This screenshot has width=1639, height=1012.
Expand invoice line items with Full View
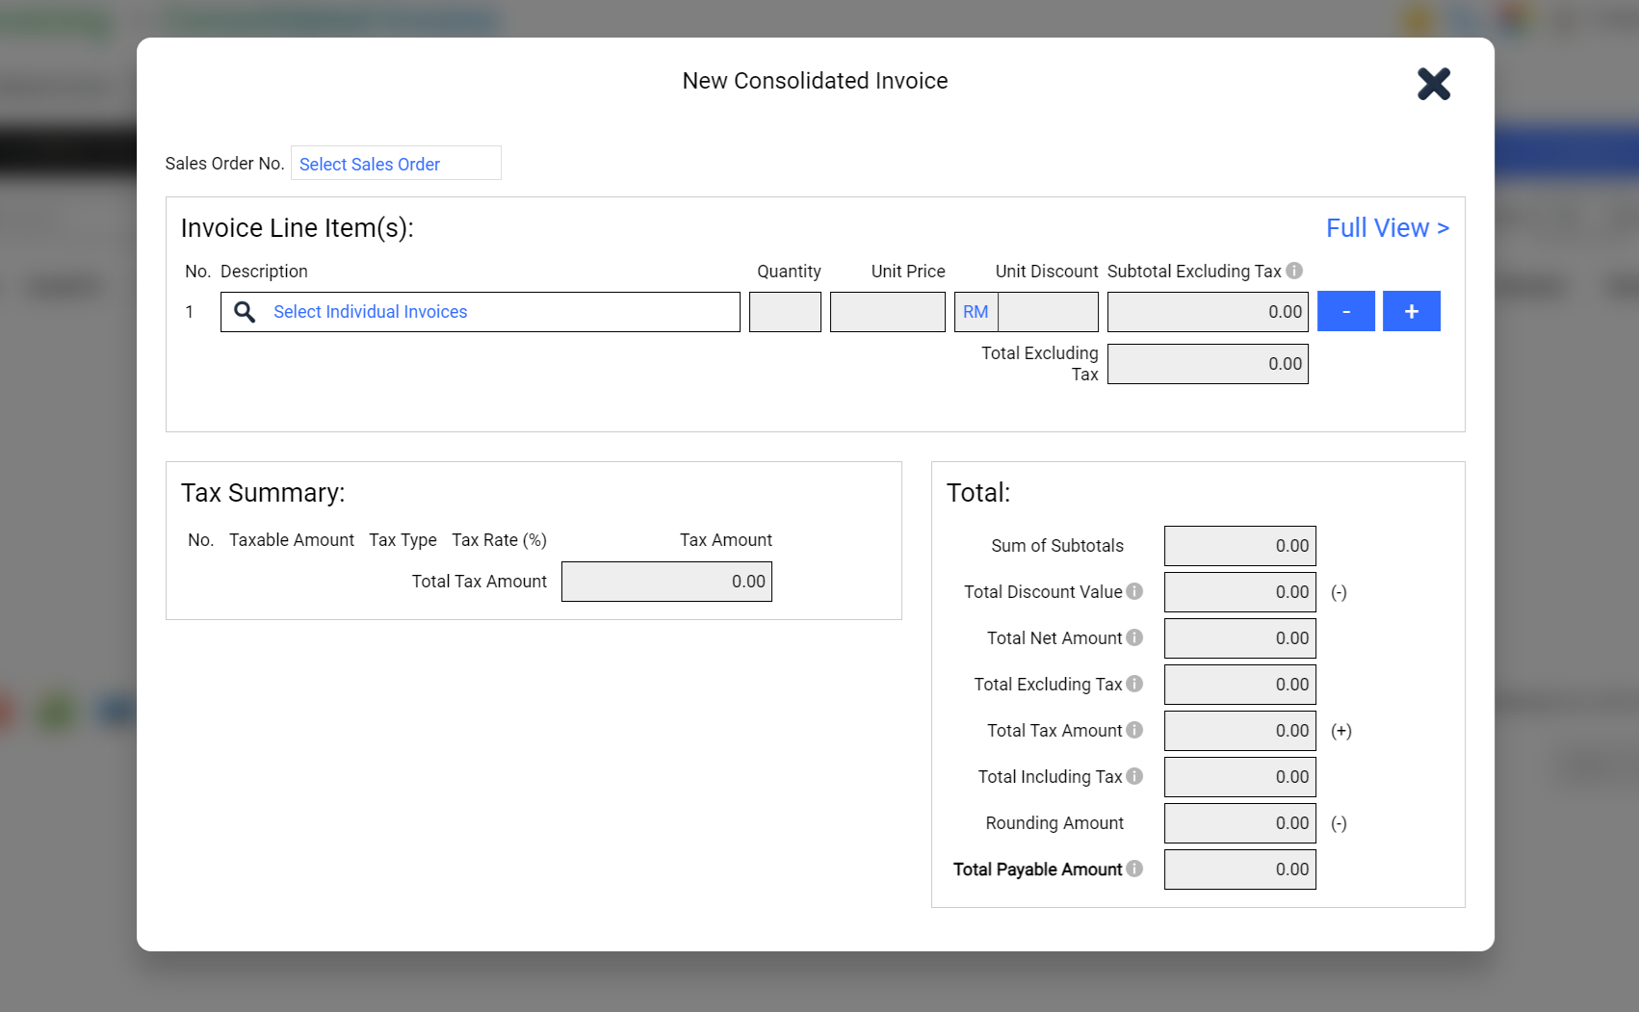(x=1387, y=228)
